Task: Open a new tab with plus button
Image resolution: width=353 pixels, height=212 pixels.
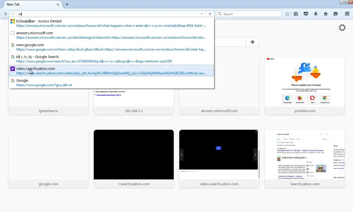Action: click(67, 4)
